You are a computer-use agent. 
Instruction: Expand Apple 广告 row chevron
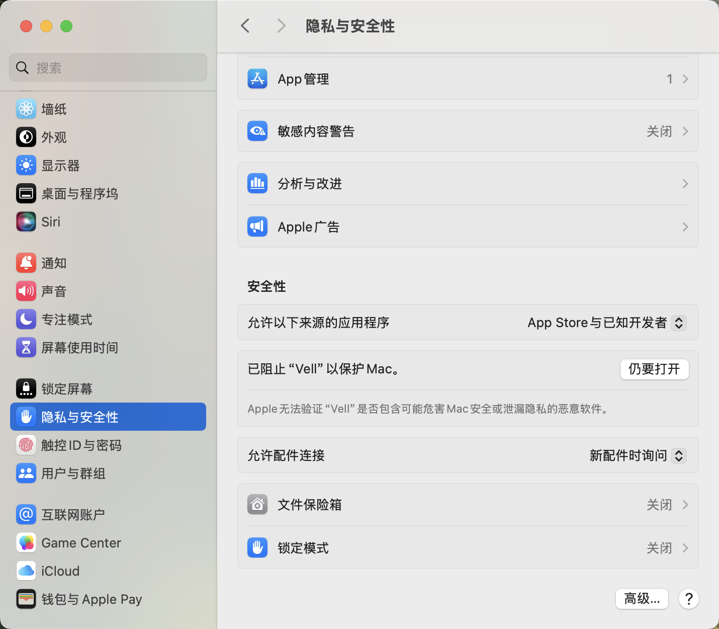685,227
